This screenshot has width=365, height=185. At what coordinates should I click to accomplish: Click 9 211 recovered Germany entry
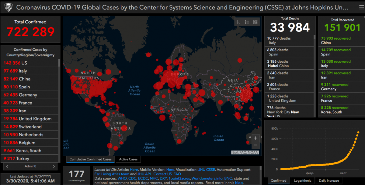click(x=342, y=87)
